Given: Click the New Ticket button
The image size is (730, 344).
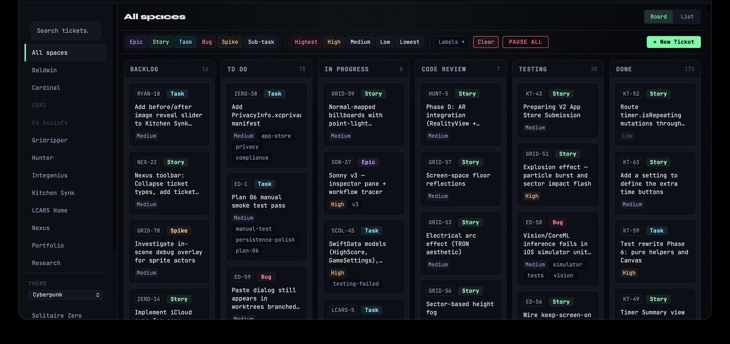Looking at the screenshot, I should (674, 42).
